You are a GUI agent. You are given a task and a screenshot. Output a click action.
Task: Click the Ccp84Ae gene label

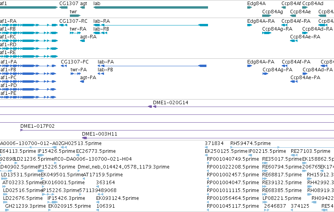[300, 11]
